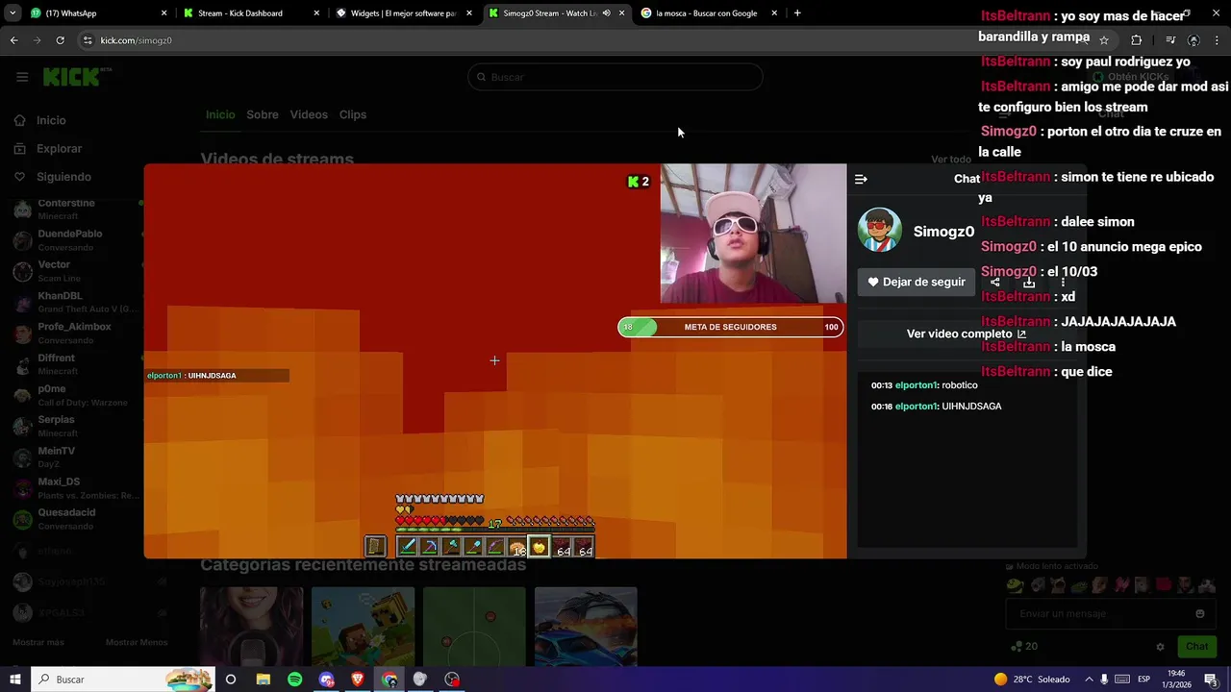Click the Obtén KICKs button
This screenshot has width=1231, height=692.
tap(1131, 77)
